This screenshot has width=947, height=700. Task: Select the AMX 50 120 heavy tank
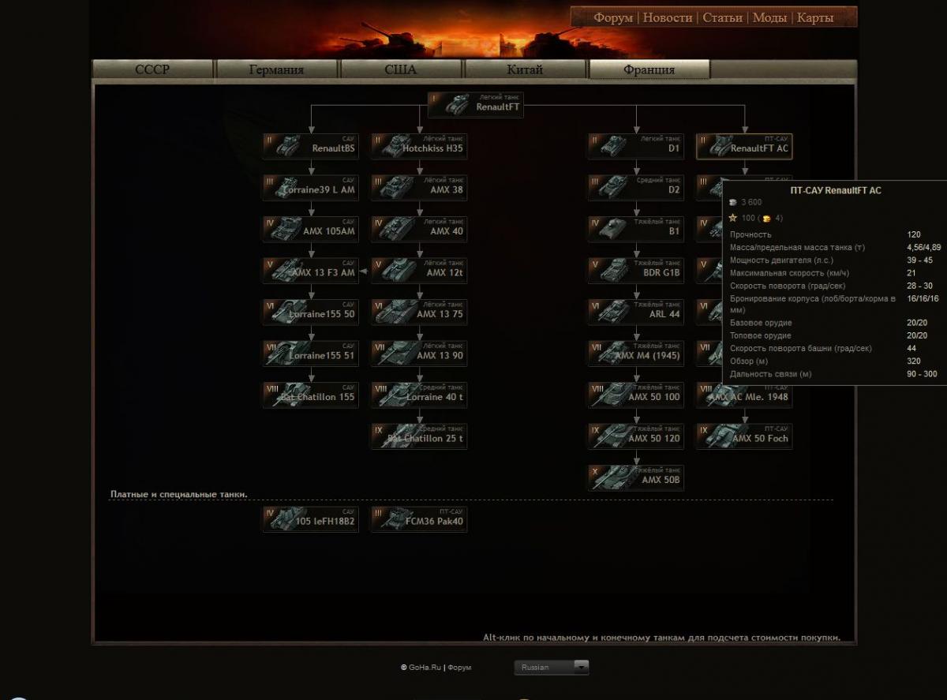tap(635, 436)
